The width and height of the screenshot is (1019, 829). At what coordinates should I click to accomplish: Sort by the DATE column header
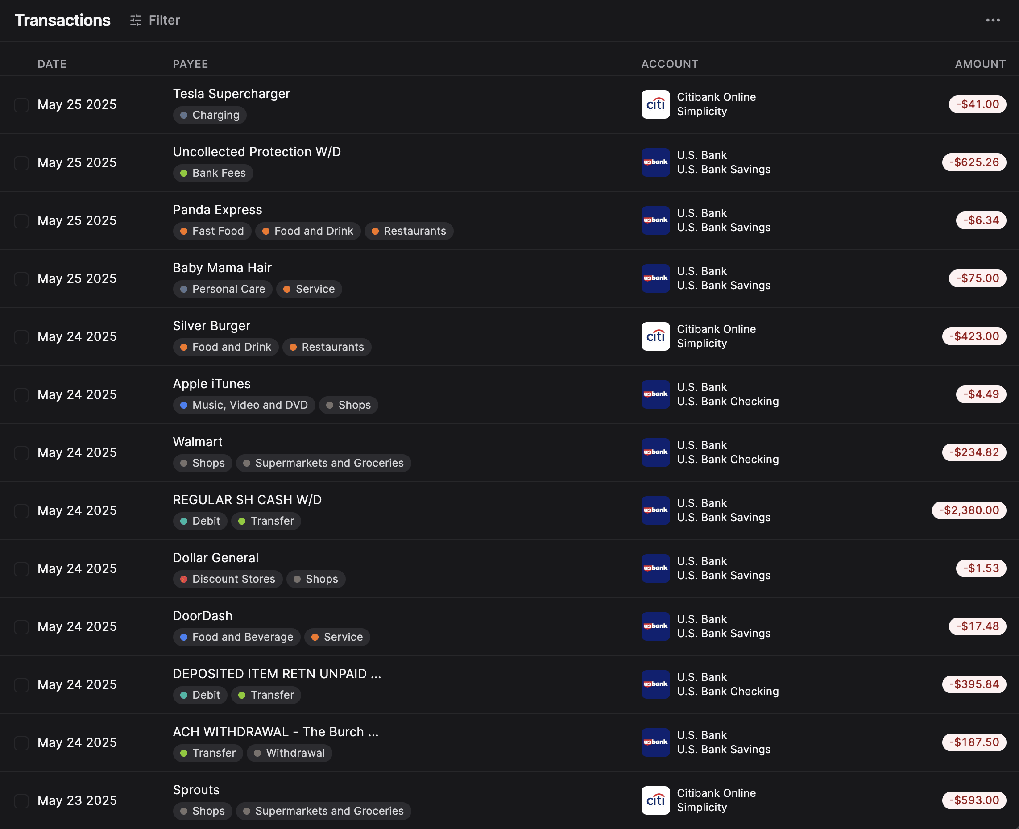click(x=52, y=63)
